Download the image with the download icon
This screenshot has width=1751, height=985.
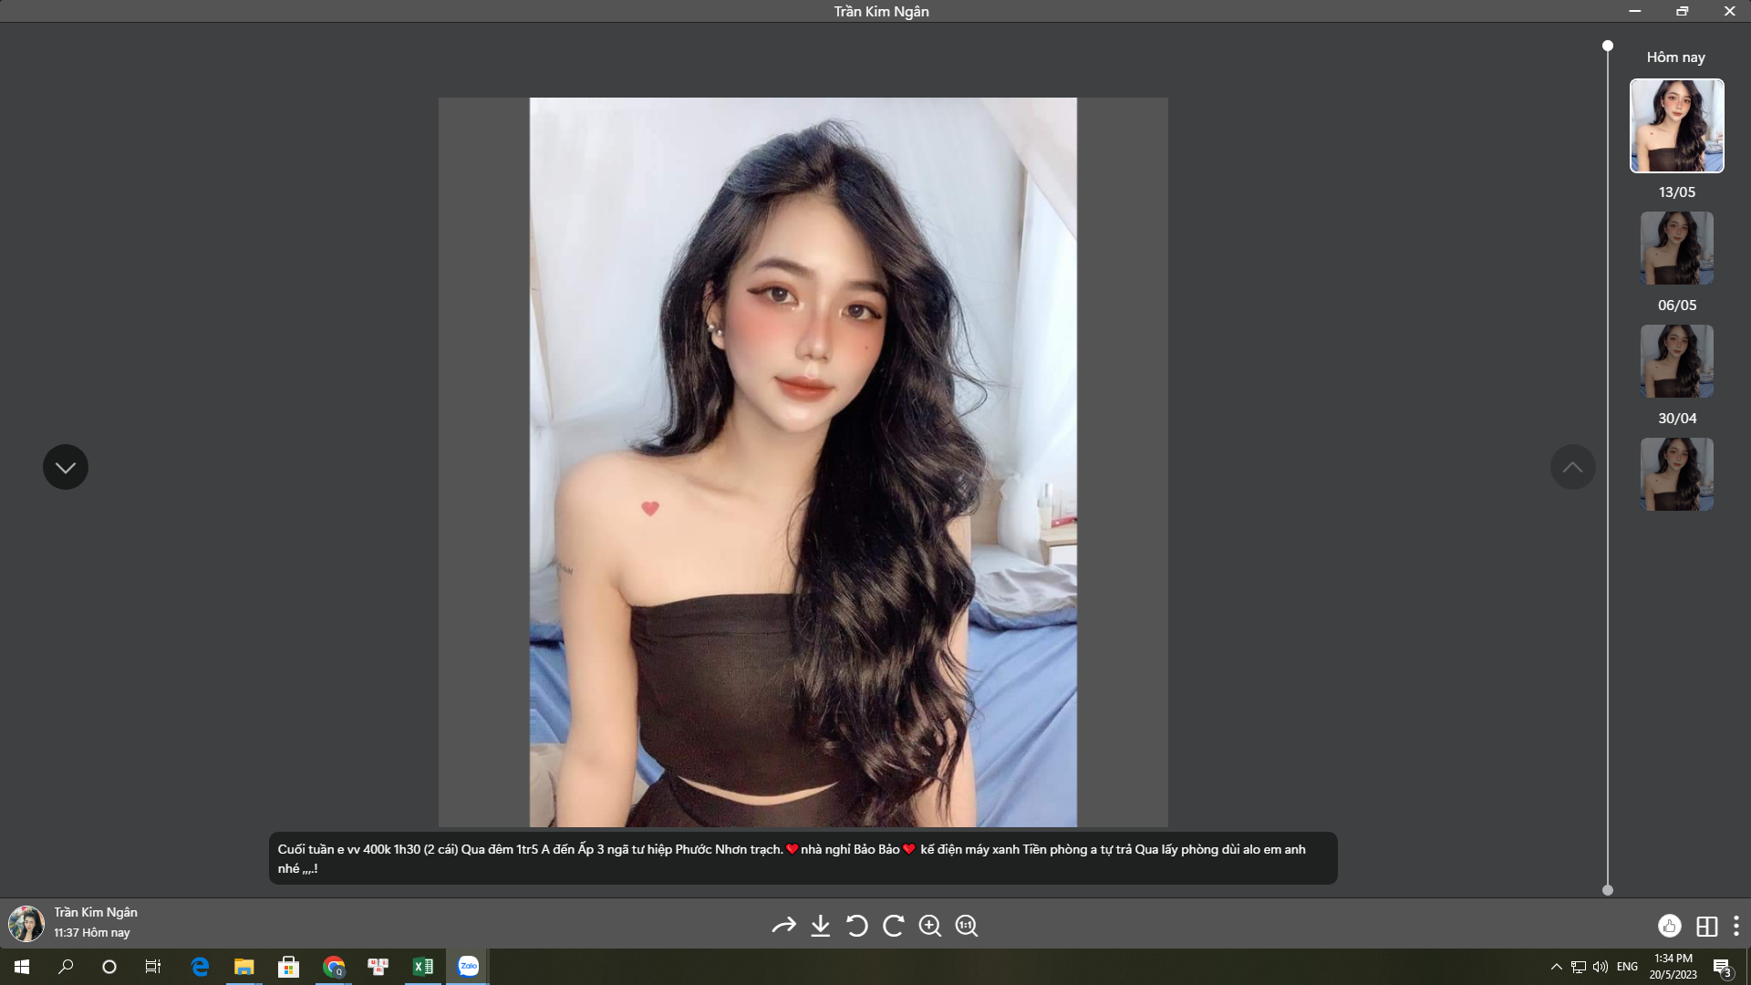[x=821, y=926]
